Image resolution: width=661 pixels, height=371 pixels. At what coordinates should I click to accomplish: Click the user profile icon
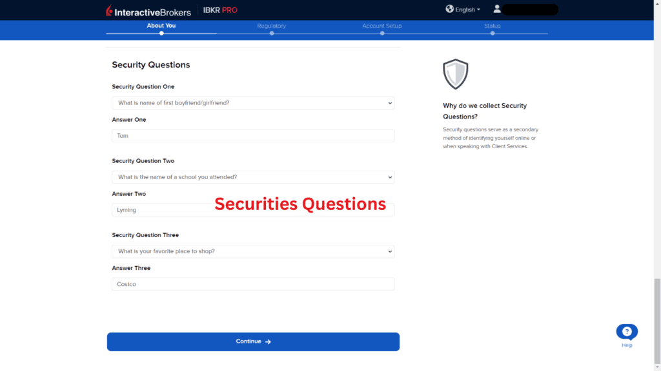[497, 8]
